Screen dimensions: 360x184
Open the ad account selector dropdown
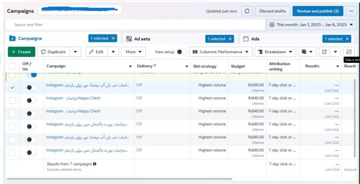[80, 10]
